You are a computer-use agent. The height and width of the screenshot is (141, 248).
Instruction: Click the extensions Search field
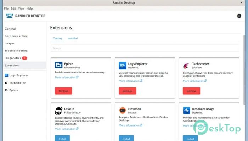click(145, 48)
